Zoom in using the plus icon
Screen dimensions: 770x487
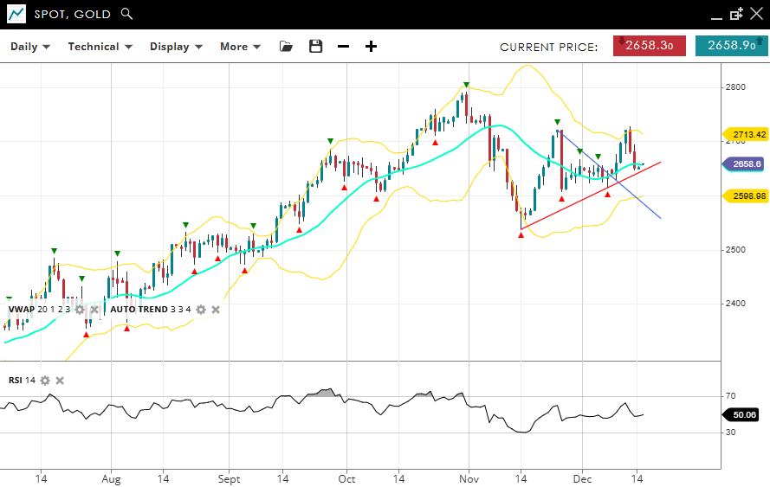[x=371, y=47]
